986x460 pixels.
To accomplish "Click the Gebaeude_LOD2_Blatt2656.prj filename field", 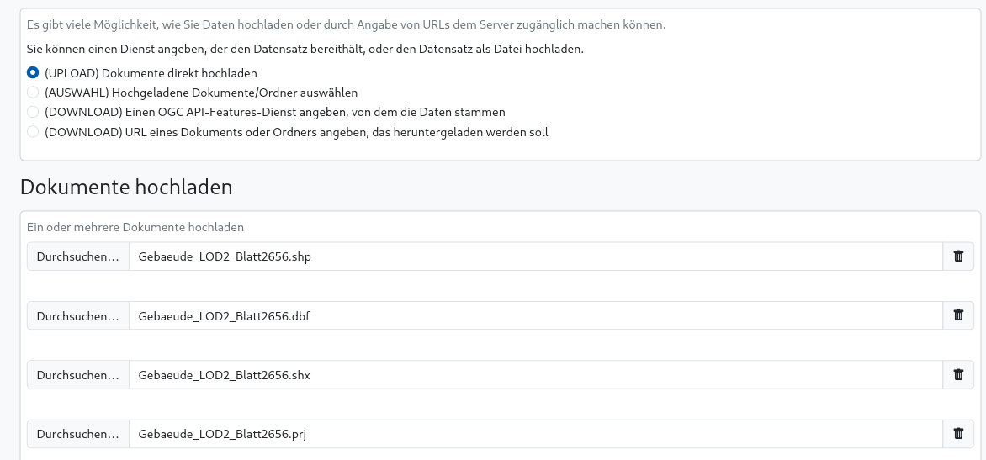I will pos(536,434).
